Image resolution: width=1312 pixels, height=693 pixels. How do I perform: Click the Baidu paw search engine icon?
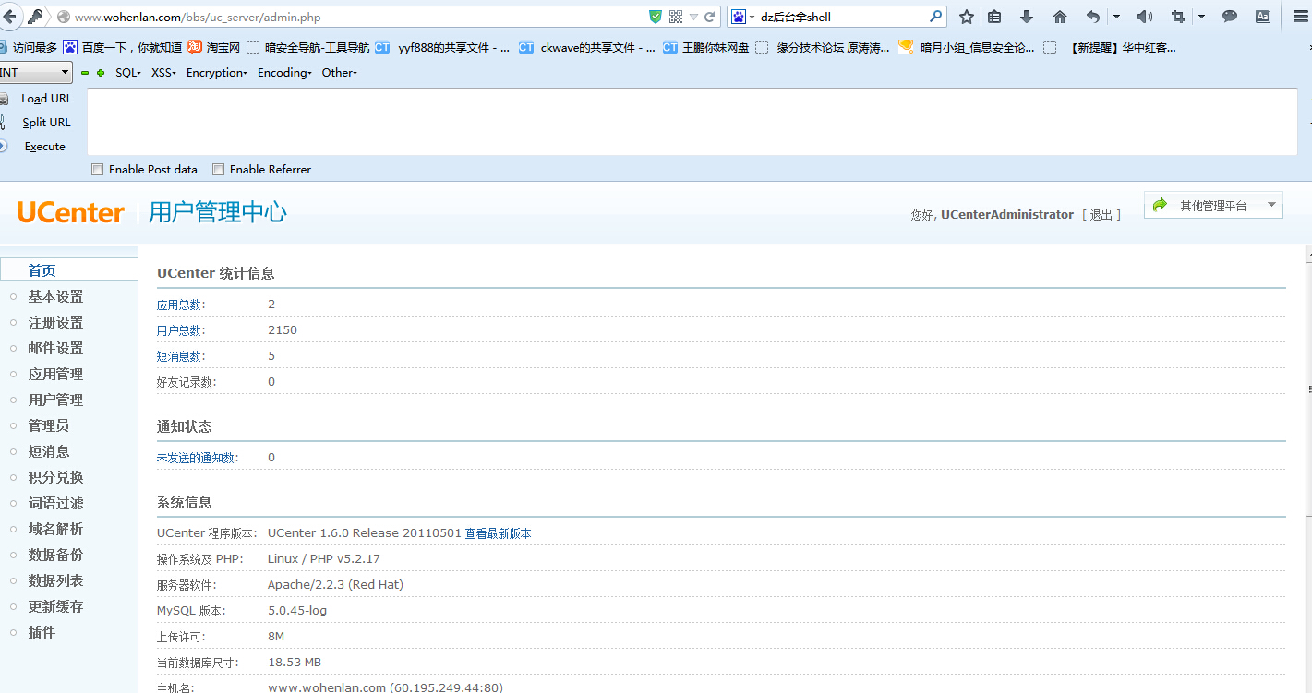739,17
